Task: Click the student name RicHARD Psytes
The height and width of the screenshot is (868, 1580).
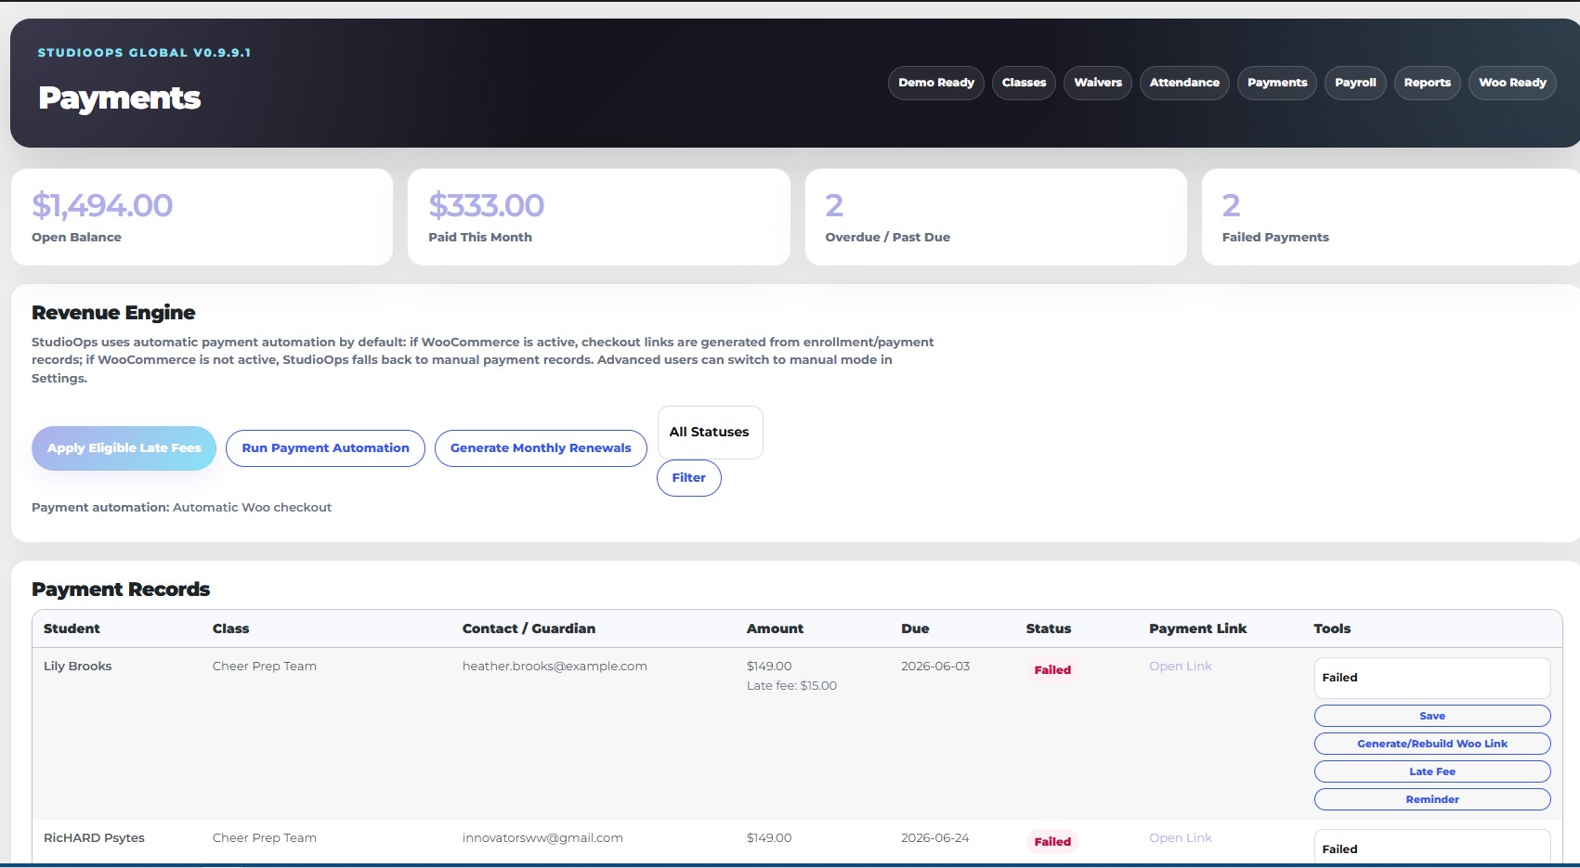Action: click(94, 838)
